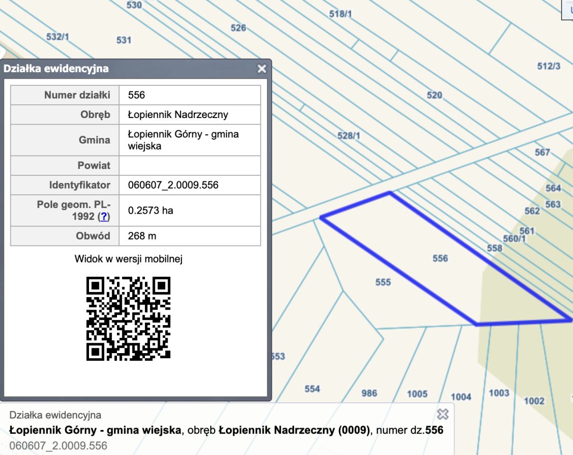Select parcel 567 on the map
The height and width of the screenshot is (455, 573).
tap(542, 152)
